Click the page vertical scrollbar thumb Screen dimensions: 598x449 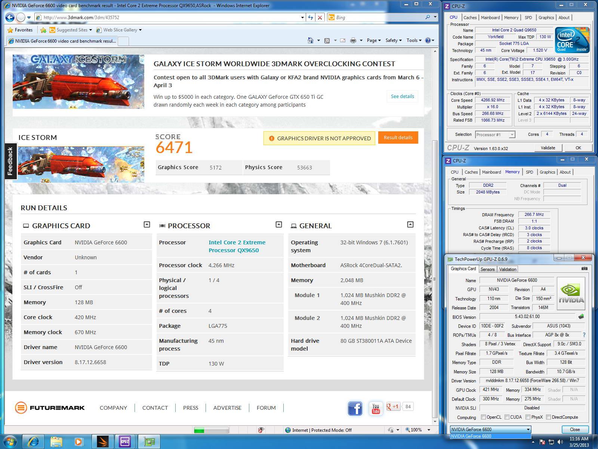pos(434,279)
